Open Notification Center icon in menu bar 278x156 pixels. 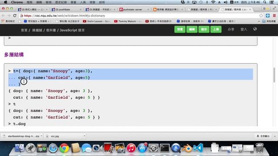click(x=271, y=2)
